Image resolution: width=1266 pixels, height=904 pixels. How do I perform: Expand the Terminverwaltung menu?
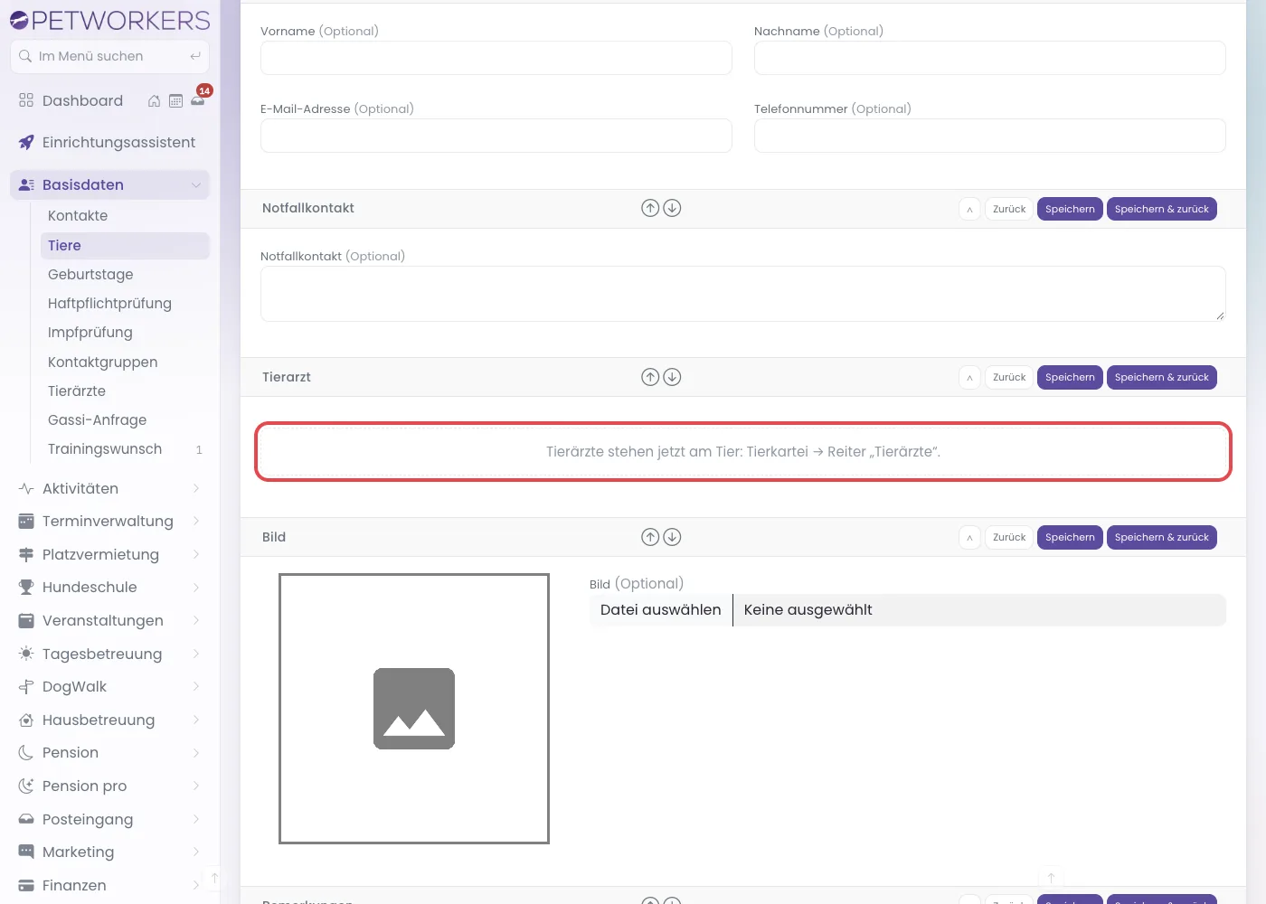point(196,522)
